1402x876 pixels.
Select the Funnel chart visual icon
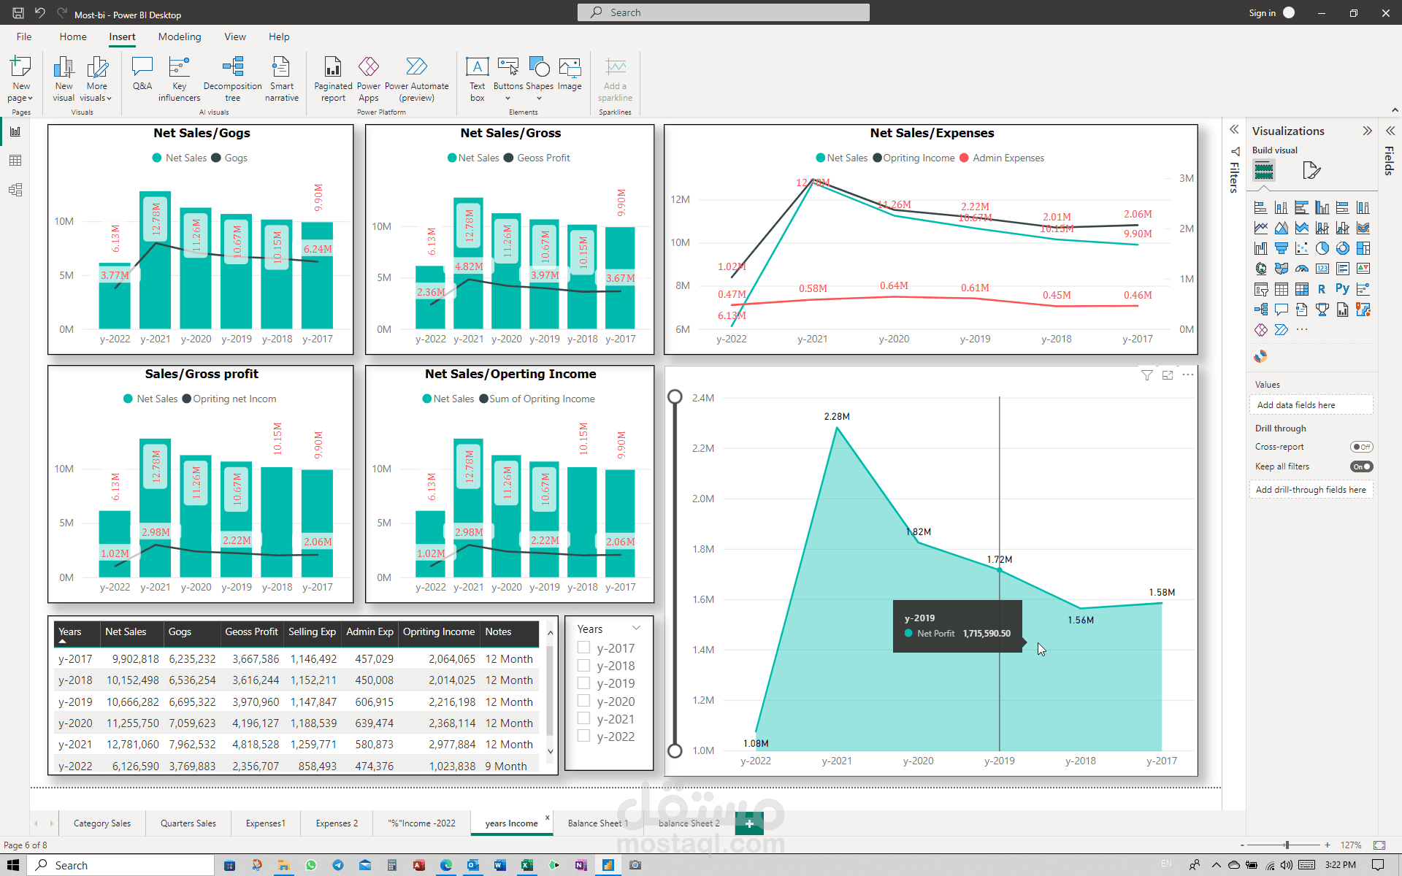pyautogui.click(x=1281, y=248)
